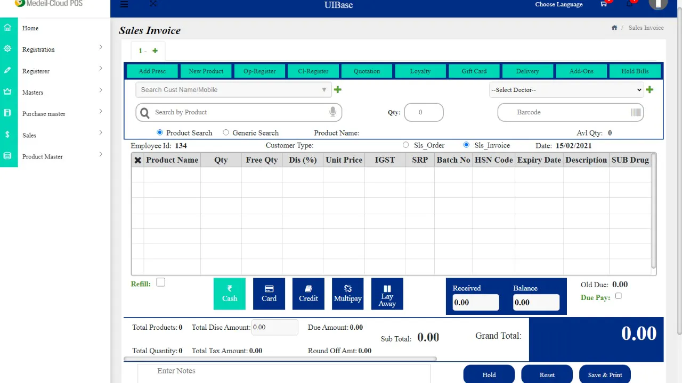Open the Hold Bills tab
Image resolution: width=682 pixels, height=383 pixels.
[x=635, y=71]
